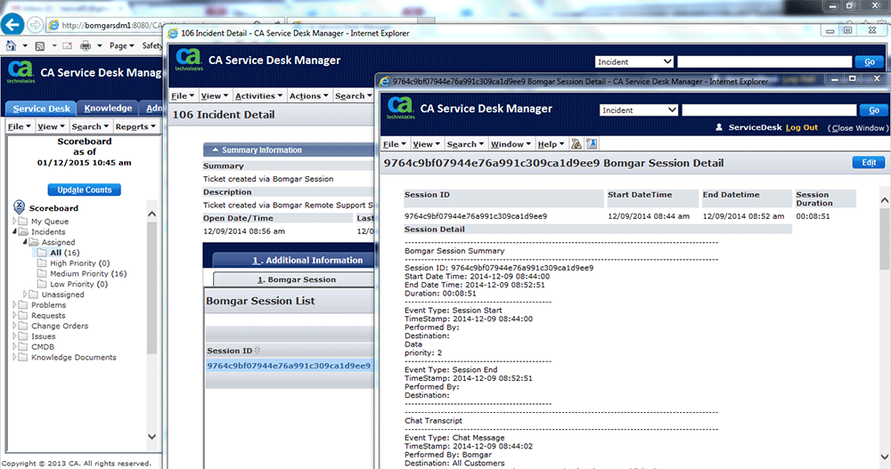
Task: Open the Home icon dropdown arrow
Action: tap(25, 45)
